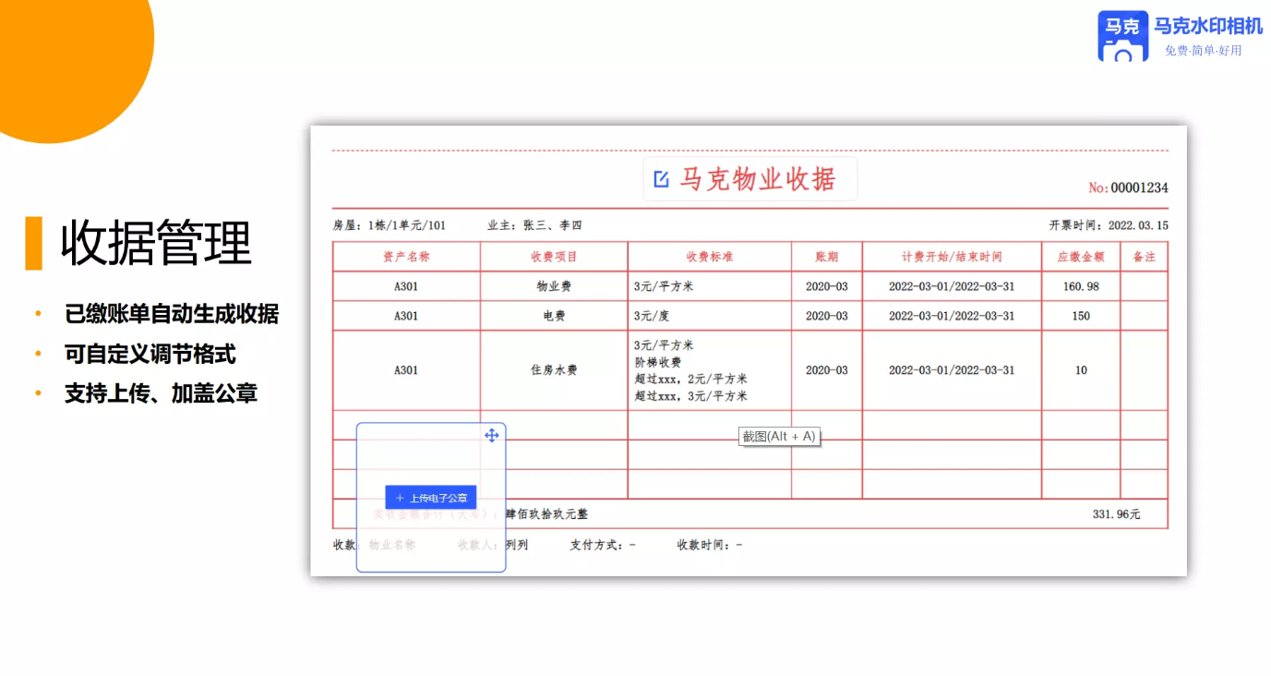
Task: Click the 收费项目 column header
Action: pyautogui.click(x=554, y=257)
